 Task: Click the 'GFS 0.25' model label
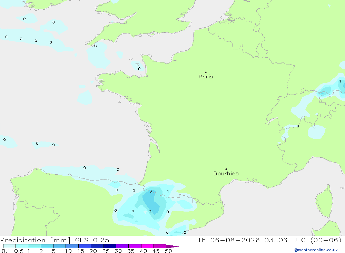point(92,240)
